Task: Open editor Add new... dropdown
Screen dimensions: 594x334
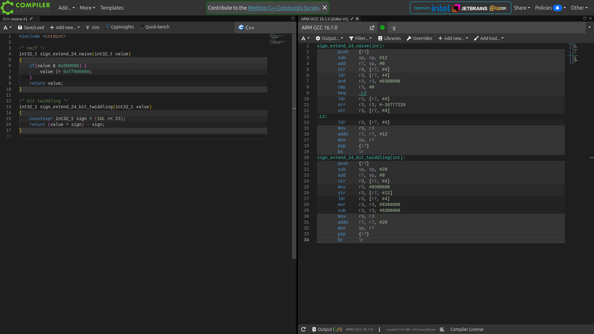Action: (65, 28)
